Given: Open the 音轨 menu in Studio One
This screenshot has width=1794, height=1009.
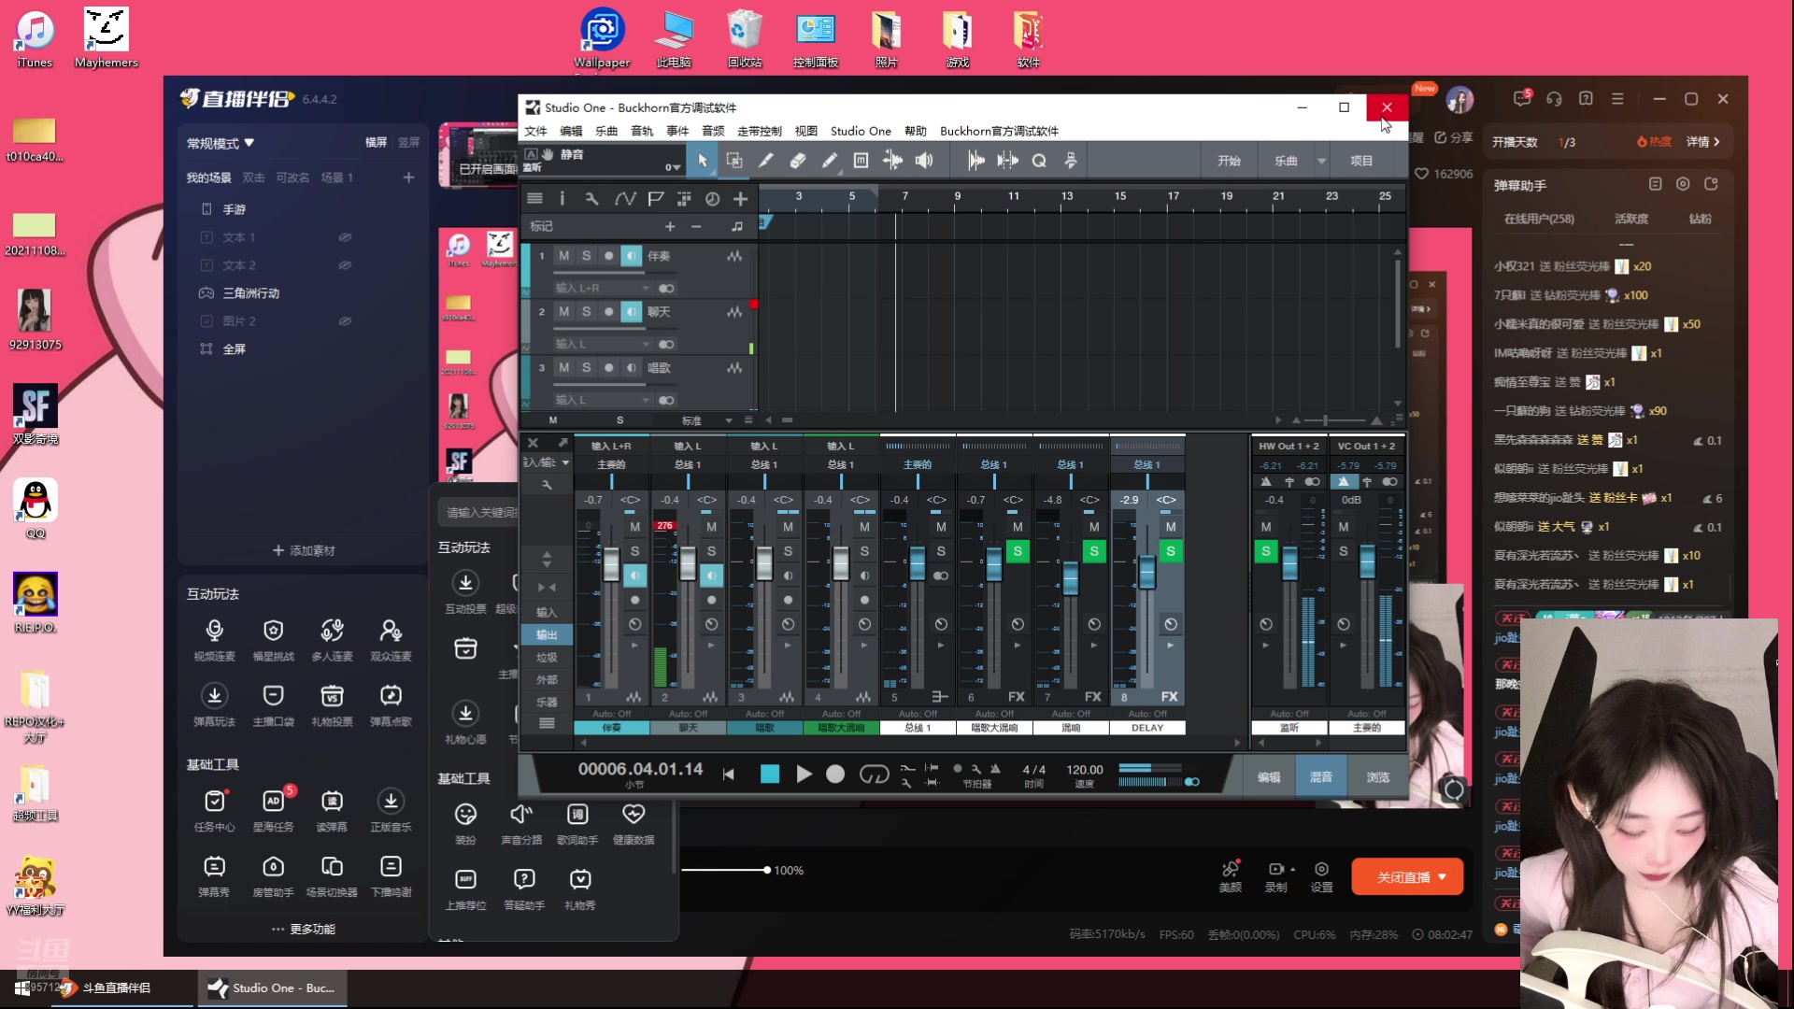Looking at the screenshot, I should click(x=642, y=131).
